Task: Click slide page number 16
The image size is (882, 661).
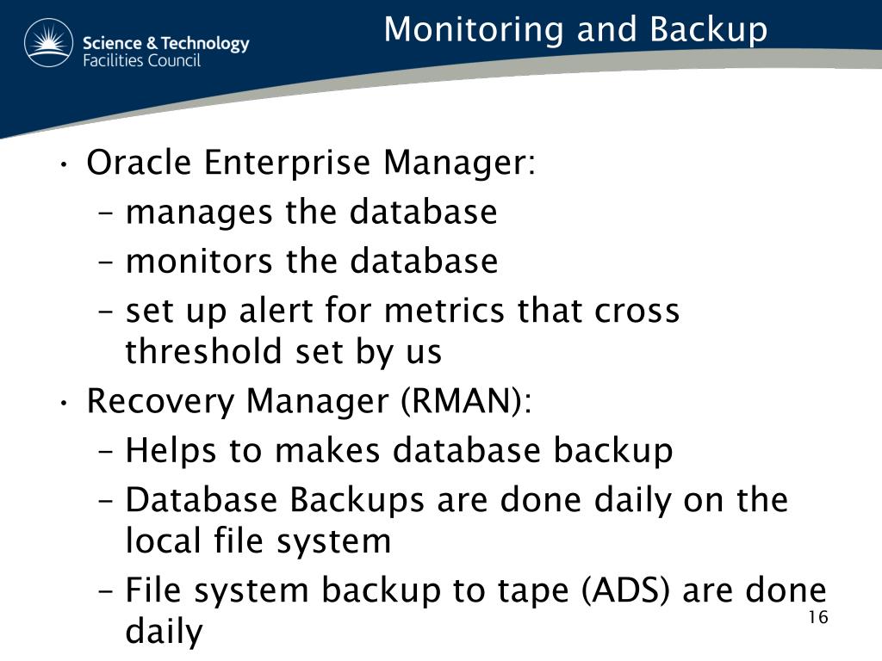Action: [817, 617]
